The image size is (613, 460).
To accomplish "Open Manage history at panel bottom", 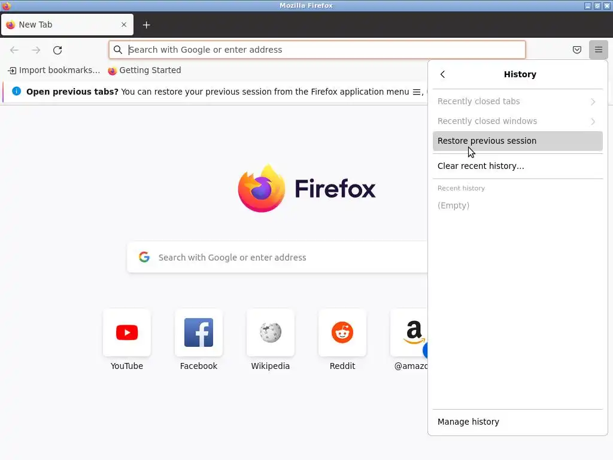I will (x=517, y=422).
